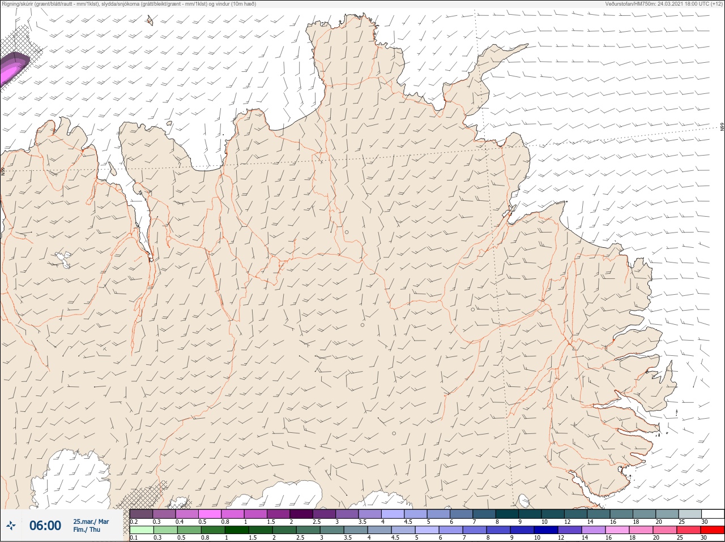Screen dimensions: 725x542
Task: Click the weather compass icon beside 06:00
Action: click(x=11, y=526)
